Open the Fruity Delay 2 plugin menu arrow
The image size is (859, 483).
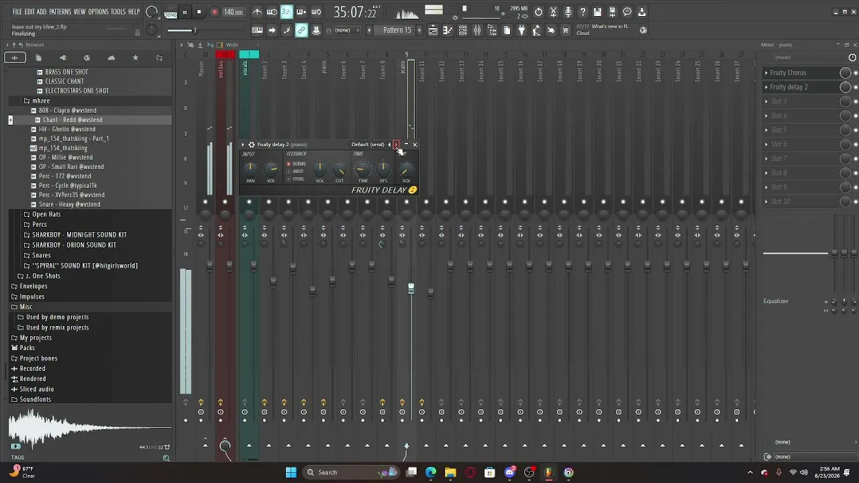[x=243, y=144]
